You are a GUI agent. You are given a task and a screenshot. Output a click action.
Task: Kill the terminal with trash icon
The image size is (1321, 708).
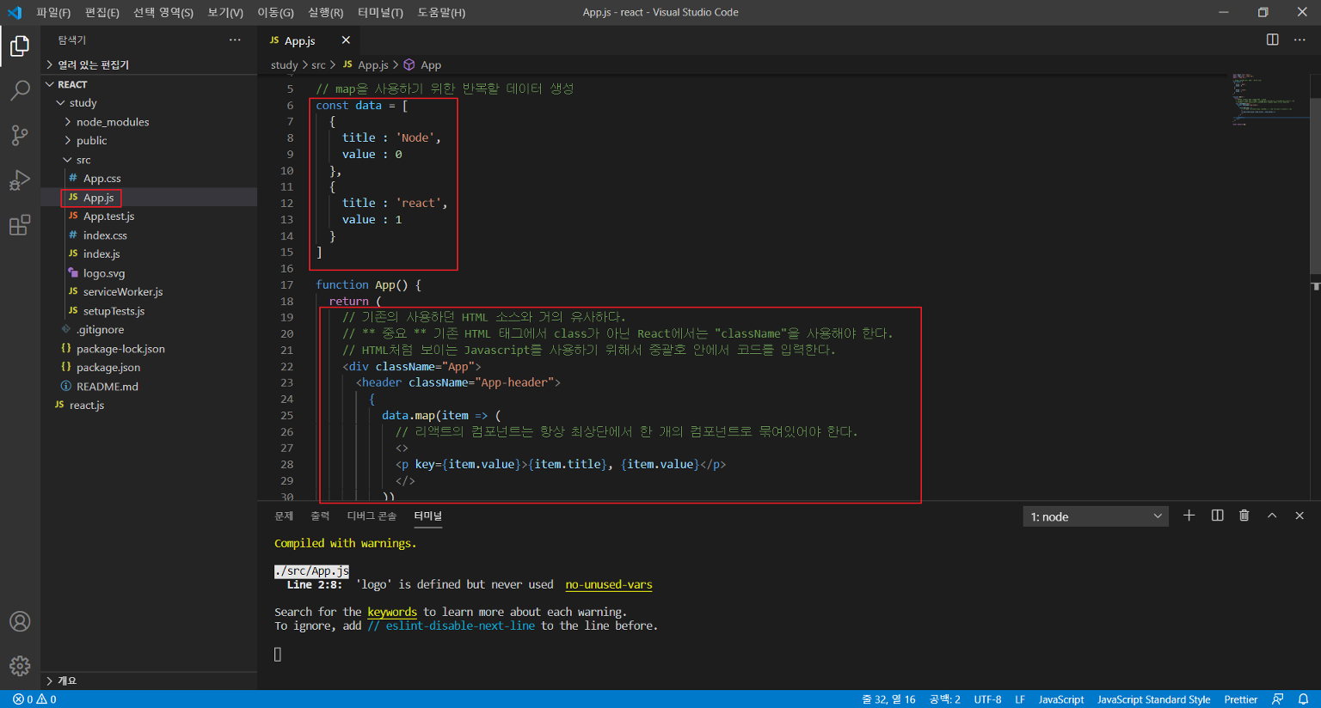[x=1244, y=516]
